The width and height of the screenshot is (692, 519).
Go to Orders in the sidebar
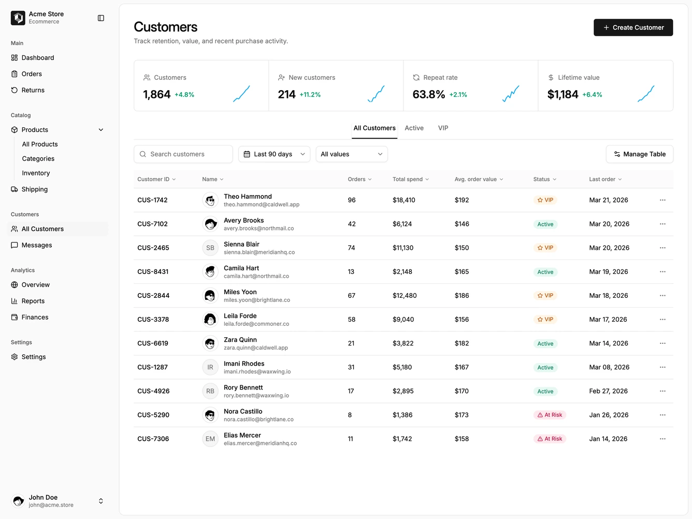coord(57,74)
